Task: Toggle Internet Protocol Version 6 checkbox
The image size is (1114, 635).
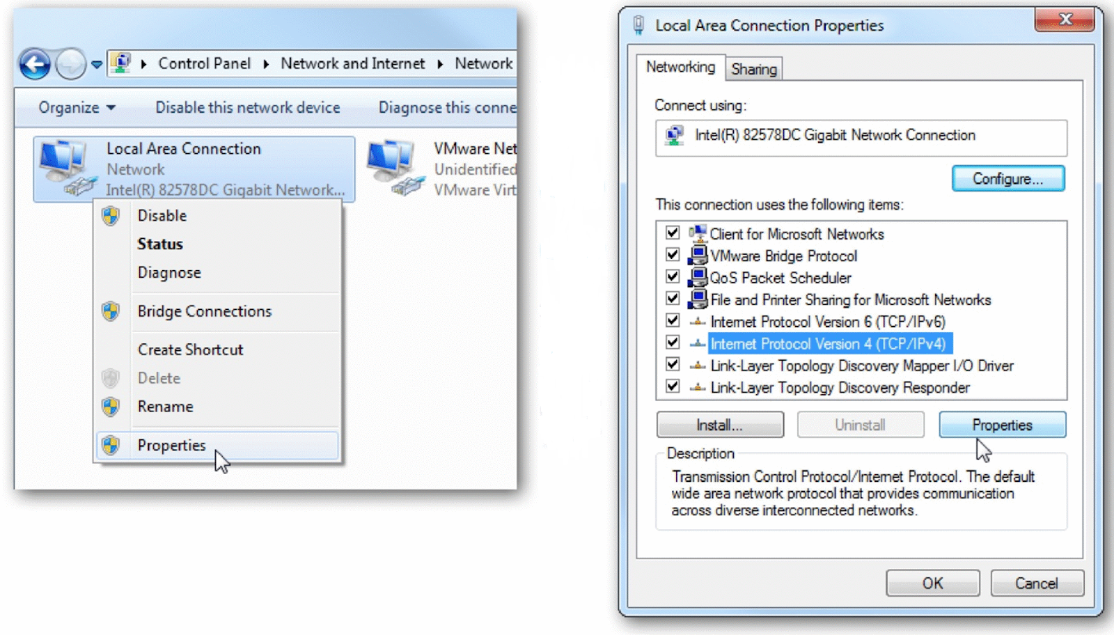Action: point(673,321)
